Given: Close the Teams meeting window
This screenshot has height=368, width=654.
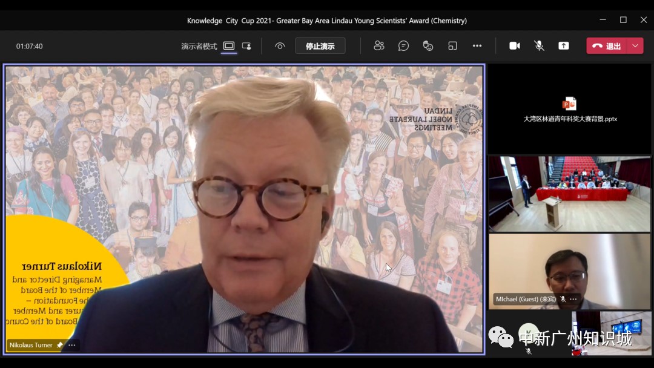Looking at the screenshot, I should pos(644,19).
